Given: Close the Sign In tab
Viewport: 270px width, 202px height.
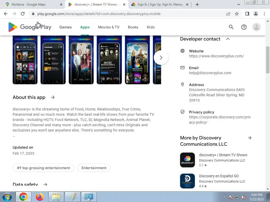Looking at the screenshot, I should point(187,4).
